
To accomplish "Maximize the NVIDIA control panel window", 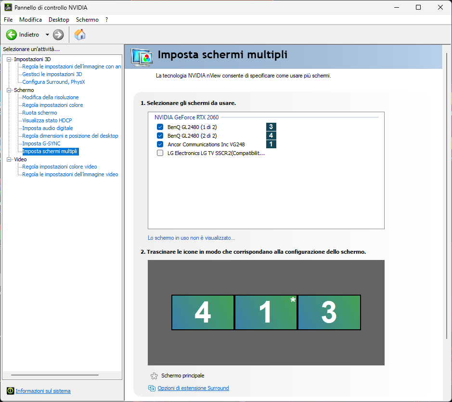I will pyautogui.click(x=418, y=7).
